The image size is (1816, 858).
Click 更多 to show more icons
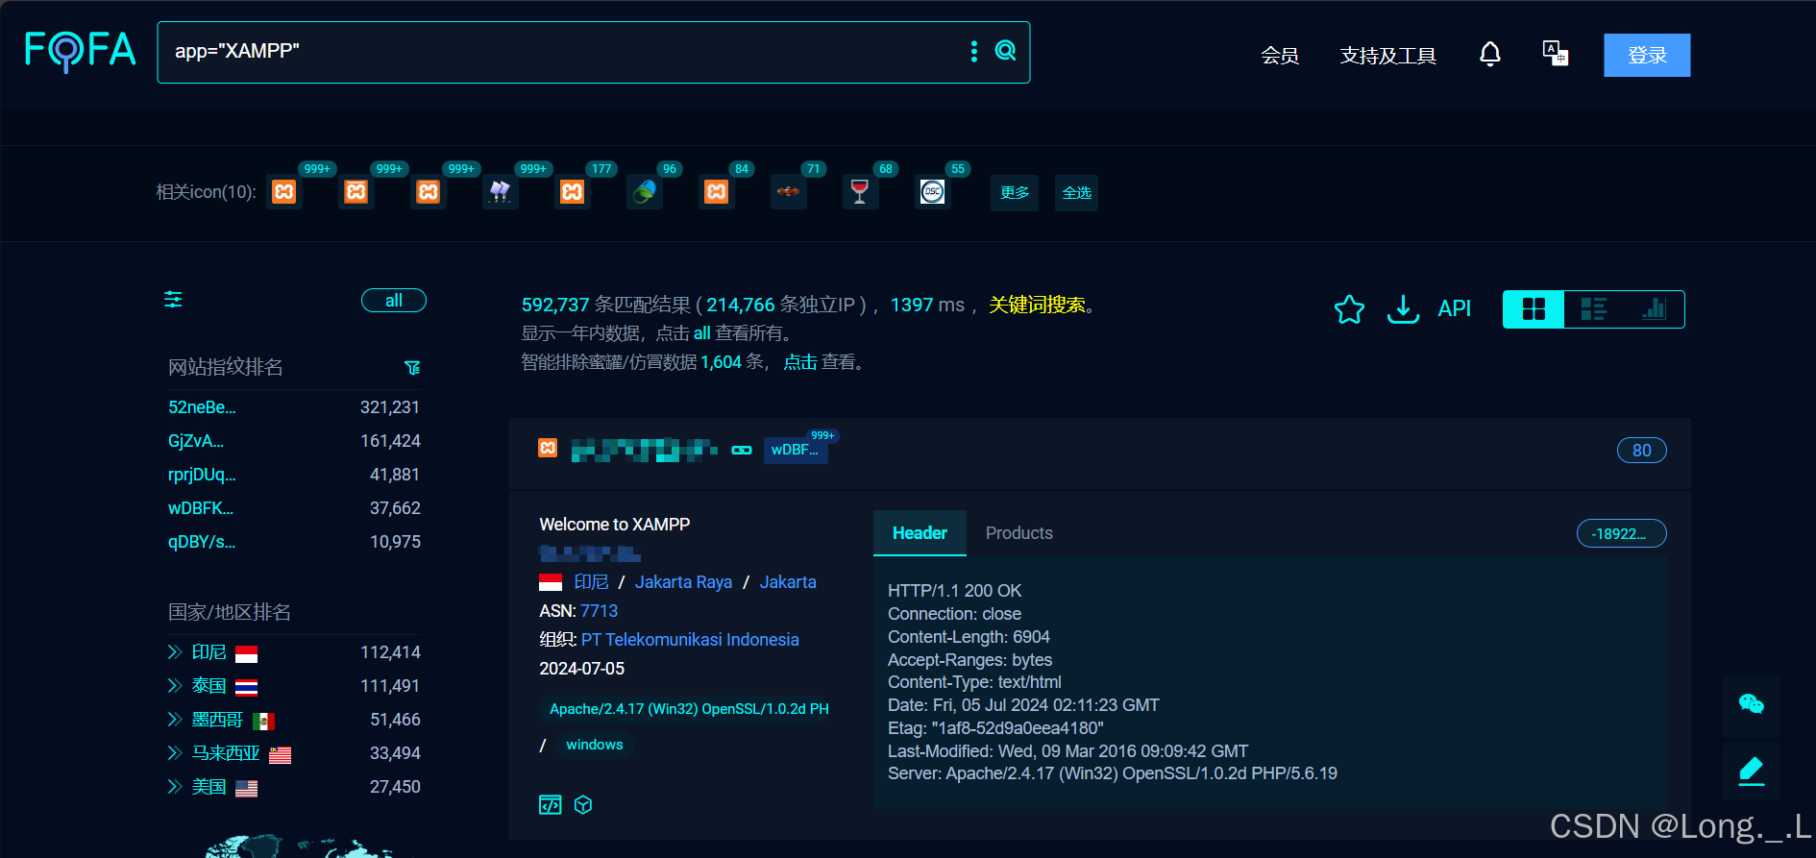[1015, 193]
